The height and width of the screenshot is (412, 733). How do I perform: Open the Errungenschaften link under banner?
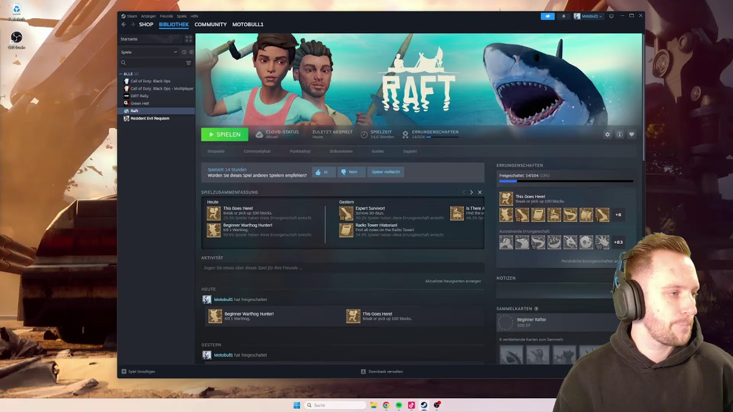(435, 132)
